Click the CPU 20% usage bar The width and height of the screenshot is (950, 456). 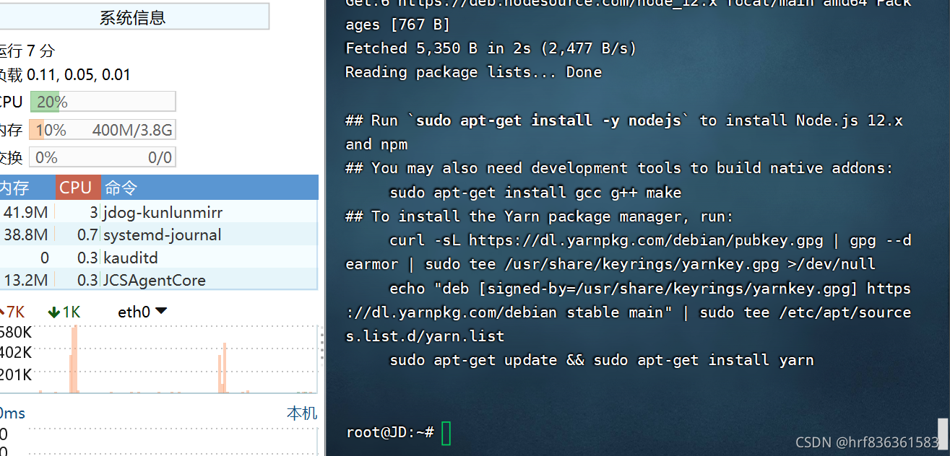click(x=103, y=101)
